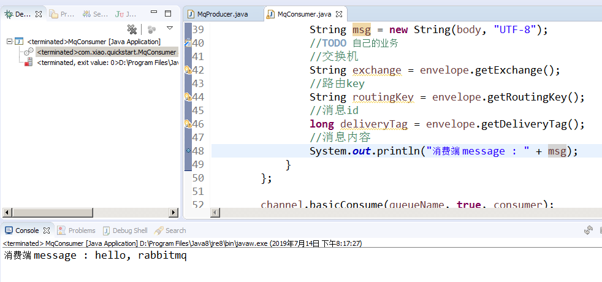This screenshot has height=282, width=602.
Task: Click the 'println' call on line 48
Action: (x=398, y=151)
